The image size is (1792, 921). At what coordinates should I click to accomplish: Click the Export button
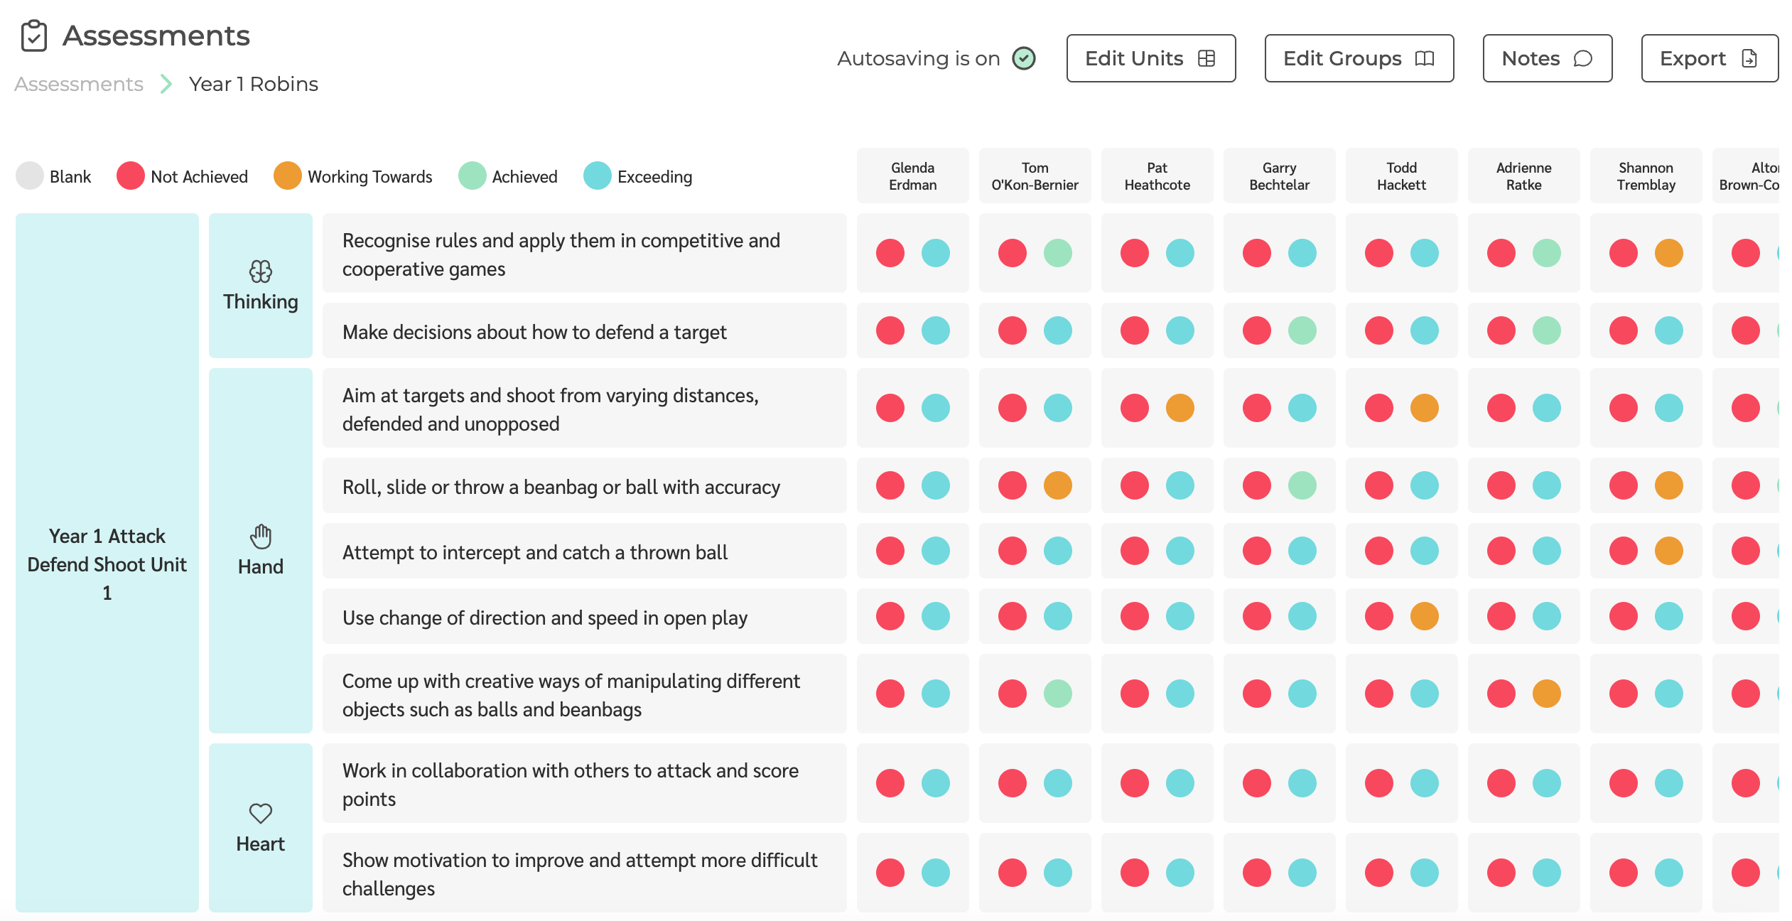tap(1708, 58)
